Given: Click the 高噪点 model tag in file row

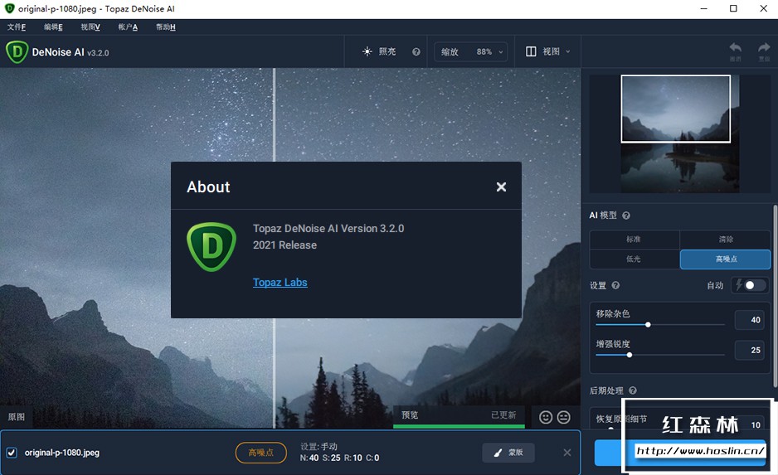Looking at the screenshot, I should pos(261,453).
